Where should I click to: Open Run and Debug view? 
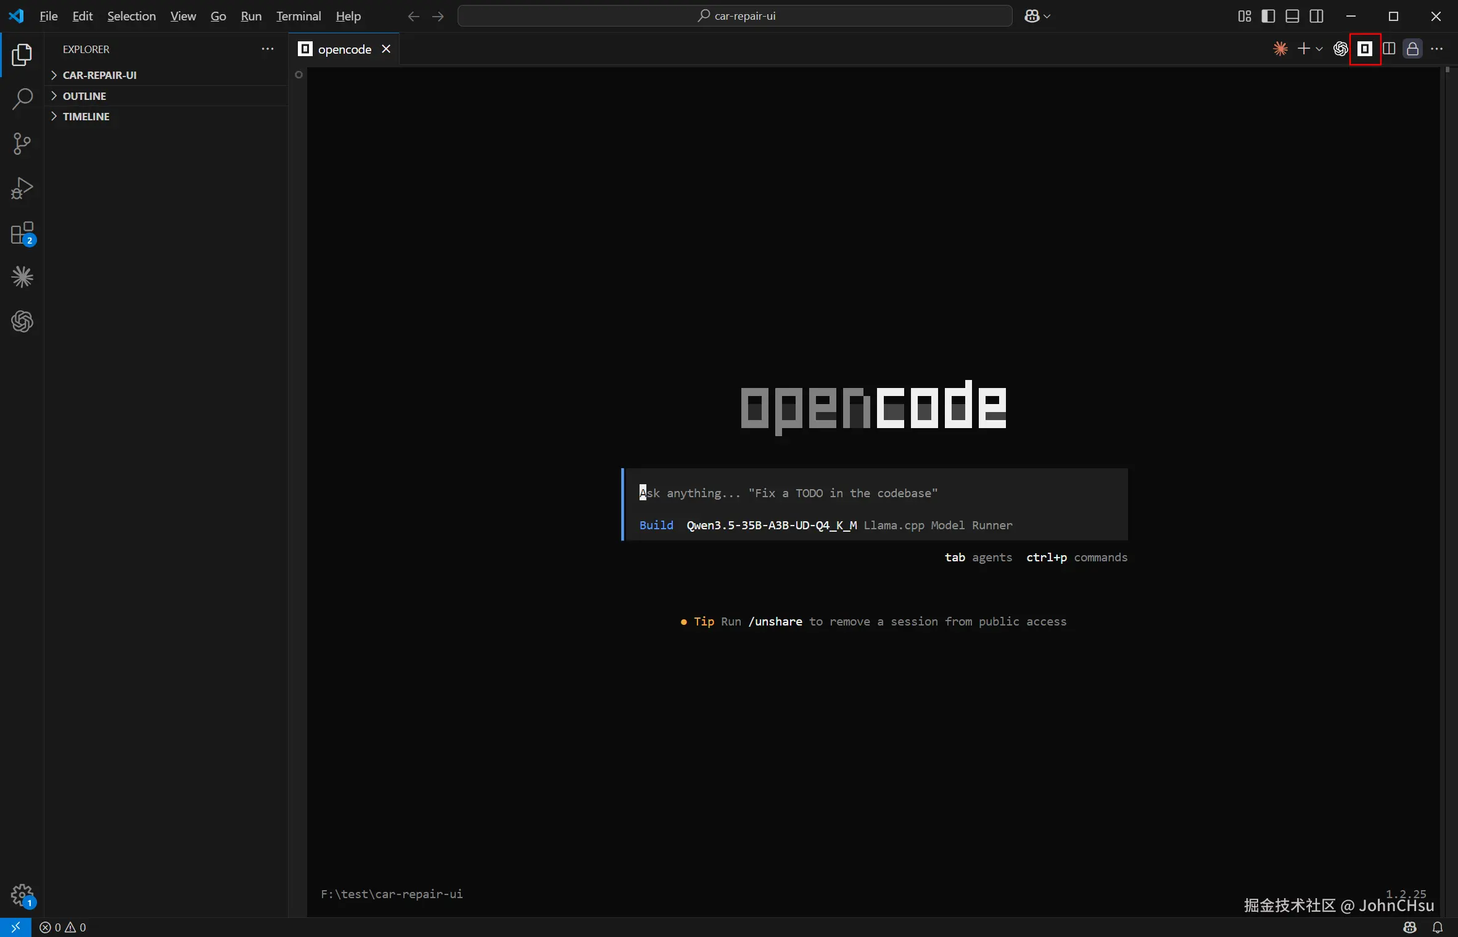pyautogui.click(x=22, y=188)
